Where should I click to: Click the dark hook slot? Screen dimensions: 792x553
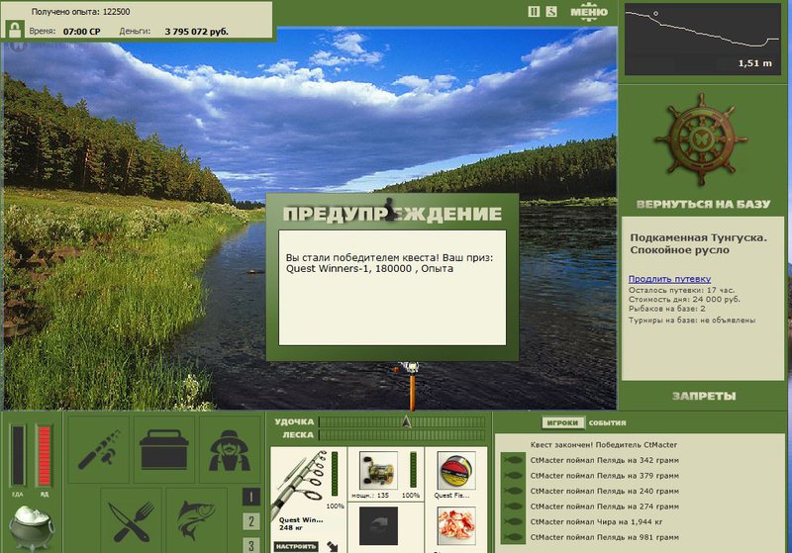(x=378, y=525)
